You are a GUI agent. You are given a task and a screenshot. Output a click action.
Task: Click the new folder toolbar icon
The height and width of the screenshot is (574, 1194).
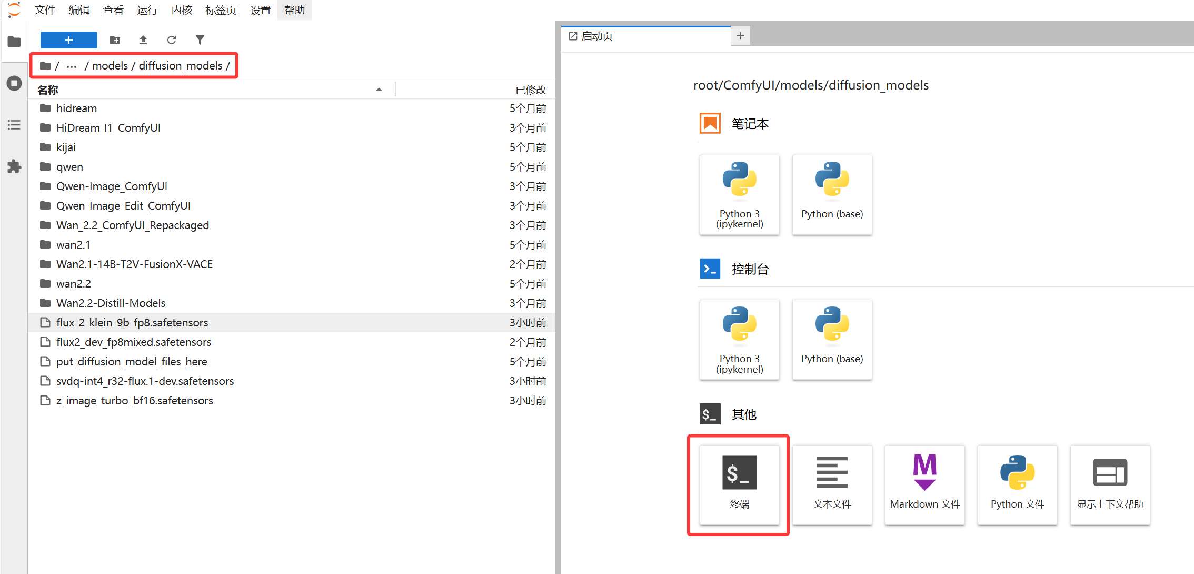pos(114,40)
